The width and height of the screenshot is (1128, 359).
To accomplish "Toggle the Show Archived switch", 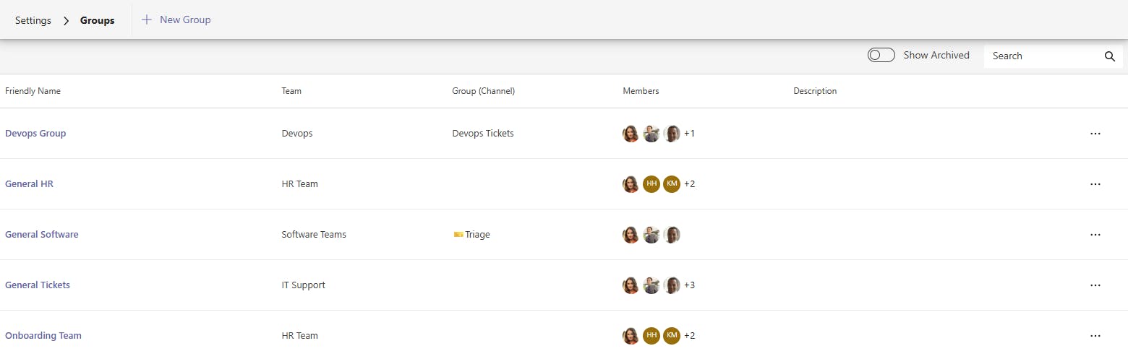I will click(881, 56).
